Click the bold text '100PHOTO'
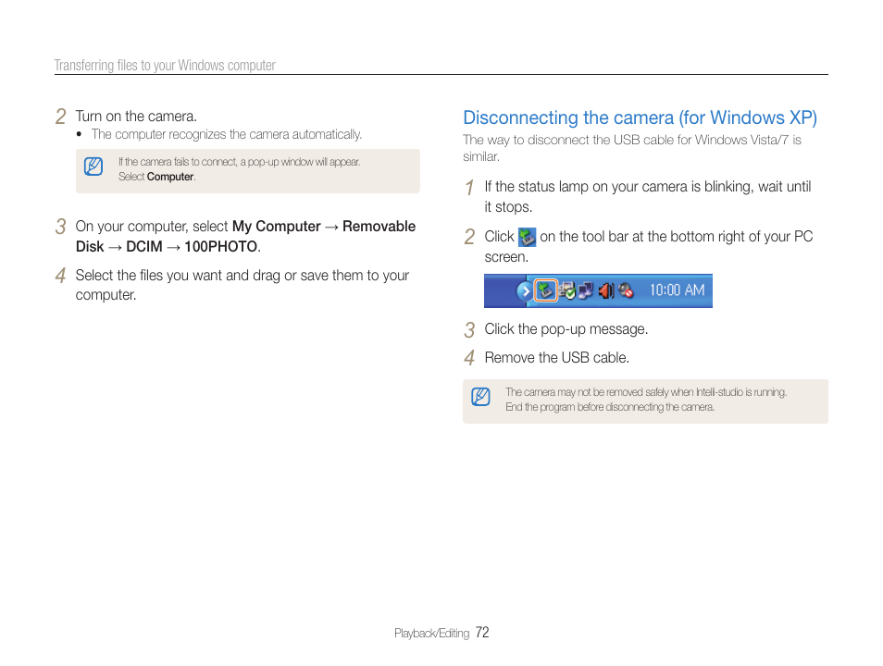Screen dimensions: 883x666 tap(220, 247)
